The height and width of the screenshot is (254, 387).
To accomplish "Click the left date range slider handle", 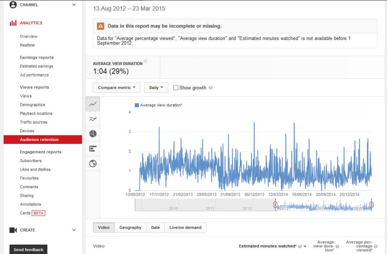I will click(275, 205).
